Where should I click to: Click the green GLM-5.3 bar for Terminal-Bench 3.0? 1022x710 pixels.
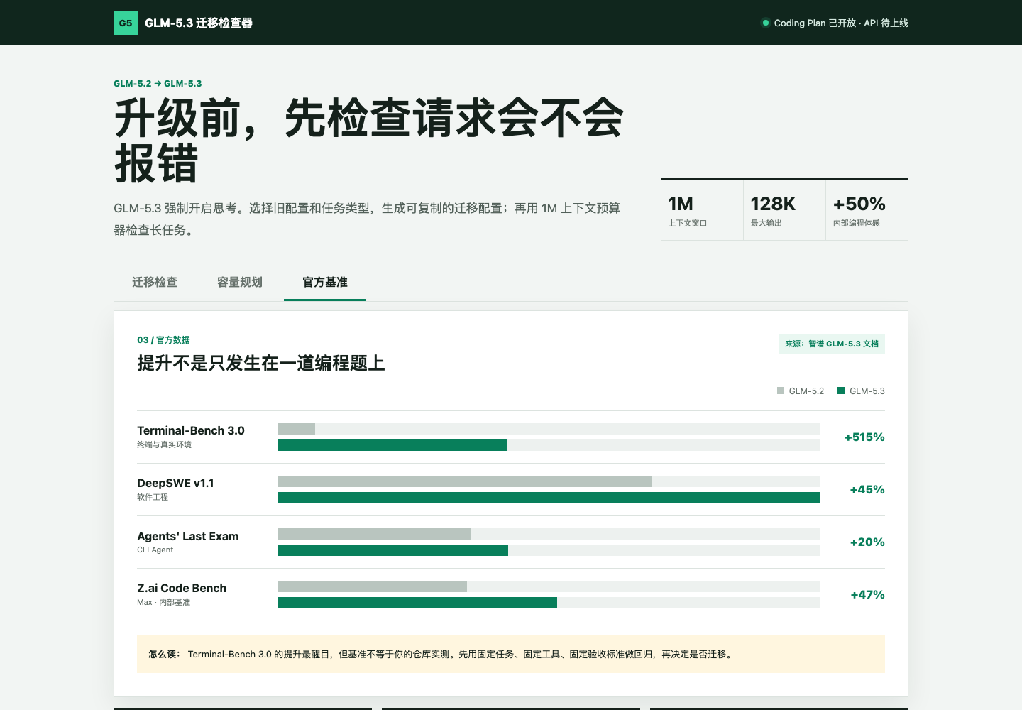pyautogui.click(x=392, y=445)
